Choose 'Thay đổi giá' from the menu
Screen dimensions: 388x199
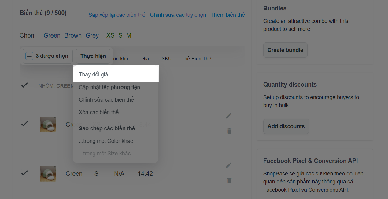pos(94,74)
